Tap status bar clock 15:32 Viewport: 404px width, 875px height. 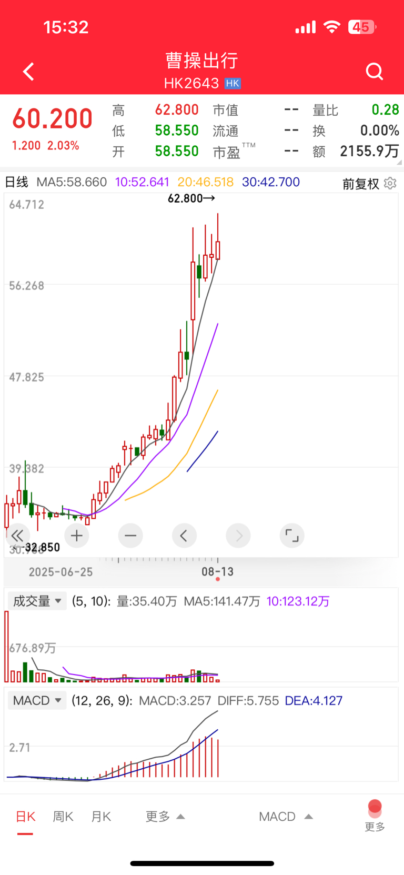(x=66, y=27)
